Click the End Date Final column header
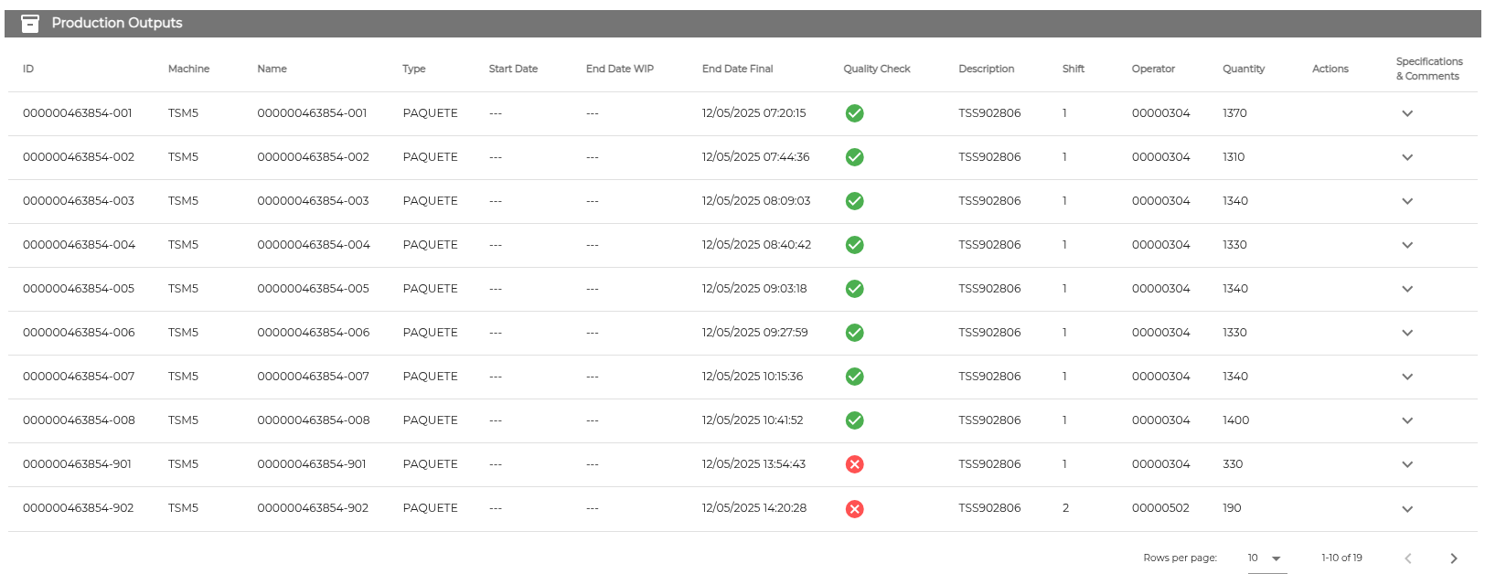The image size is (1485, 574). (737, 69)
